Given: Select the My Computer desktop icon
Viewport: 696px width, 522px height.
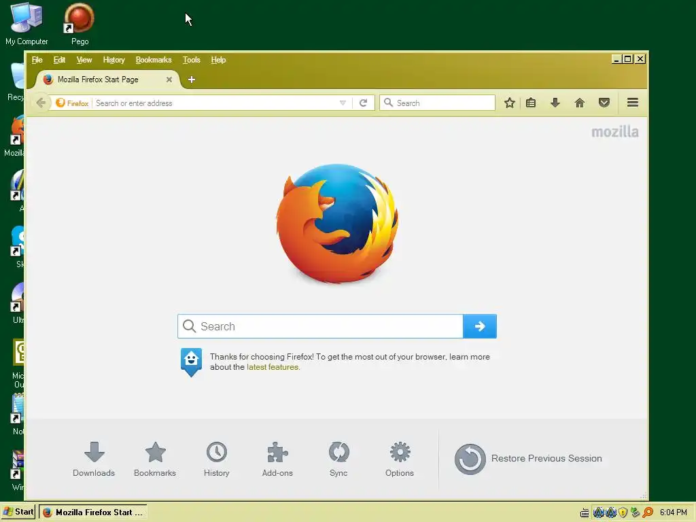Looking at the screenshot, I should 27,24.
